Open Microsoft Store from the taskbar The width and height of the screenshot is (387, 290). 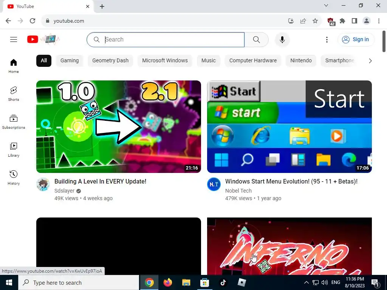204,282
